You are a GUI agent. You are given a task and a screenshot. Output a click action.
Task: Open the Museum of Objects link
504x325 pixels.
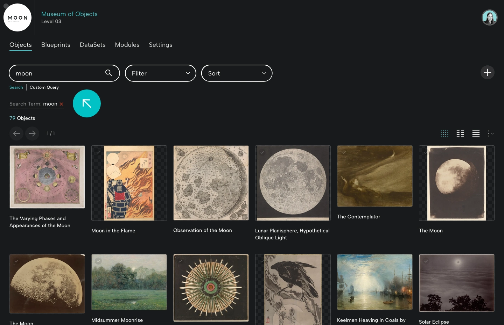[x=69, y=14]
